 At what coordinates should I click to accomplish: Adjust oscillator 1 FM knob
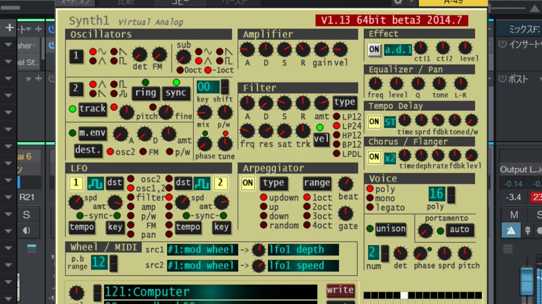(159, 55)
